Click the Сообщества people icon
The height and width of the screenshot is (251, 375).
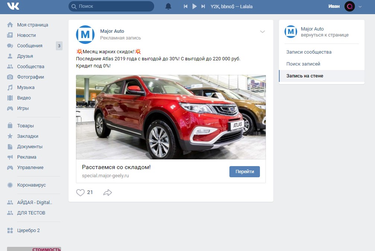click(x=10, y=67)
